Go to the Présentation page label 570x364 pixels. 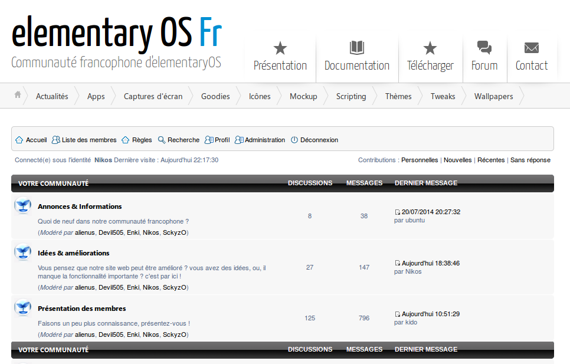280,65
